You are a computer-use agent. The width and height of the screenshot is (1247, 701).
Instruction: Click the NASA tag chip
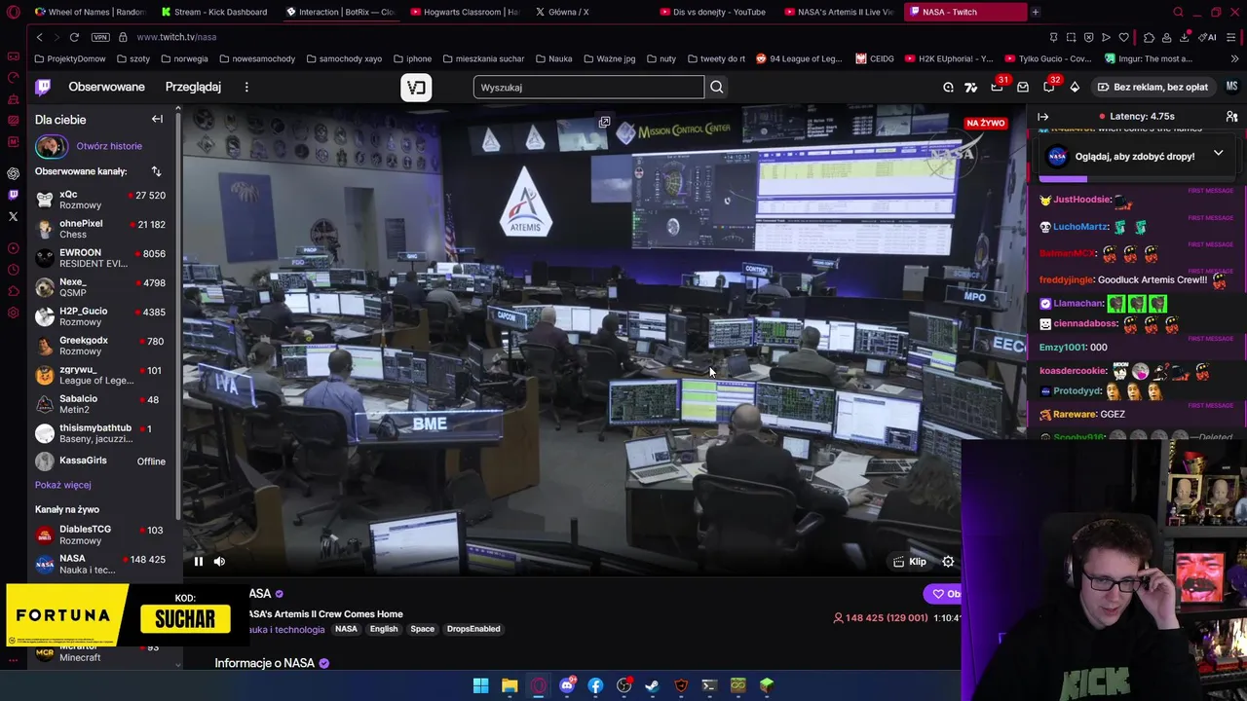tap(346, 629)
